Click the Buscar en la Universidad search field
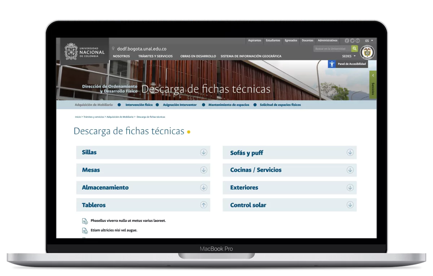 [332, 48]
